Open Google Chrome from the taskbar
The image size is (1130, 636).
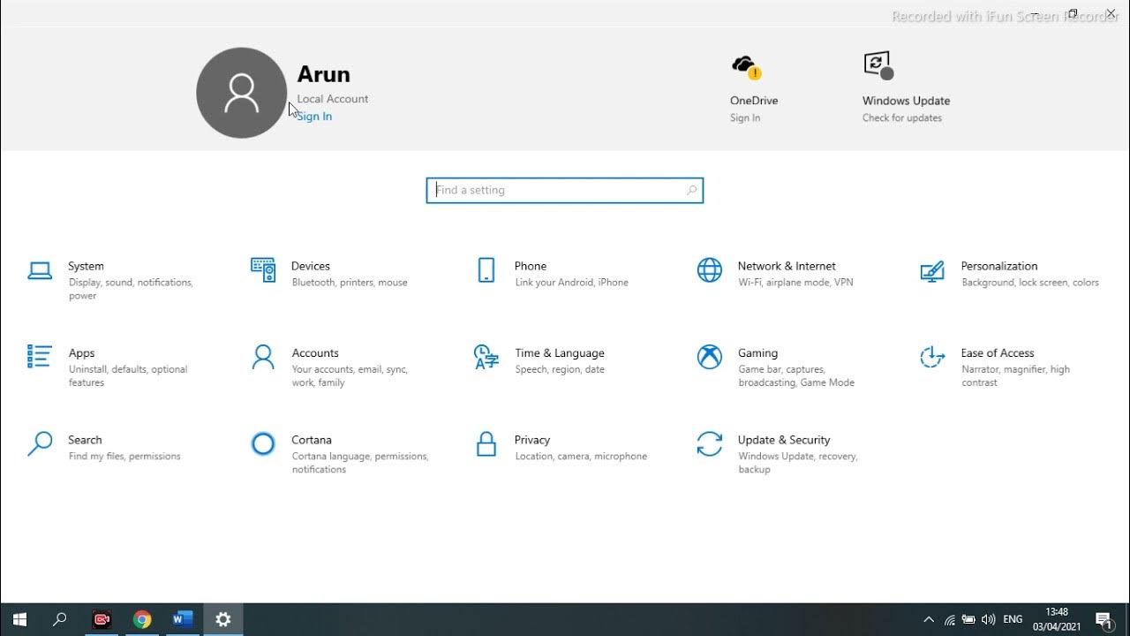142,620
